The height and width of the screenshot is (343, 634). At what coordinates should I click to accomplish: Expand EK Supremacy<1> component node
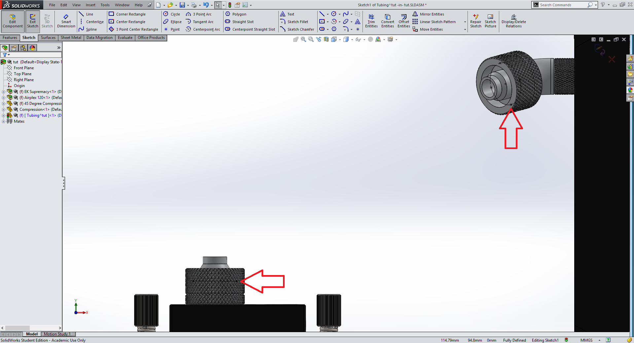[x=3, y=92]
